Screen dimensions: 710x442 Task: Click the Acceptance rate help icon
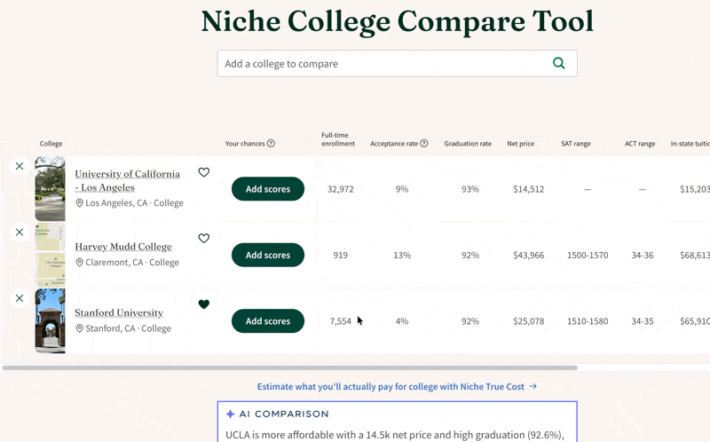coord(424,144)
